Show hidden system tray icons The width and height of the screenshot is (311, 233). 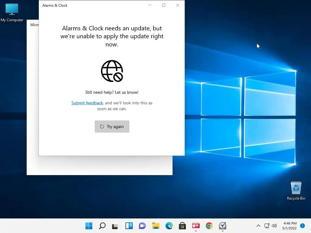point(258,226)
